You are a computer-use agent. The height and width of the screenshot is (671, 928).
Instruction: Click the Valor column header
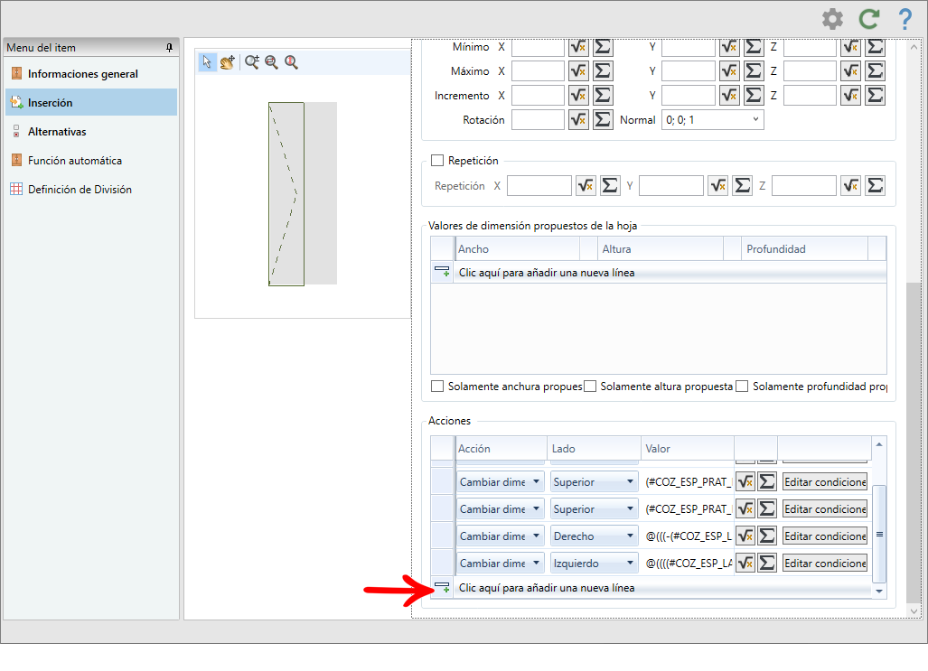coord(688,449)
